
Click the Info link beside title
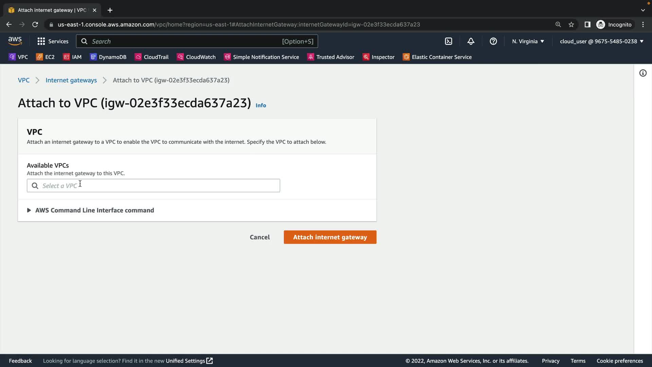click(x=260, y=105)
